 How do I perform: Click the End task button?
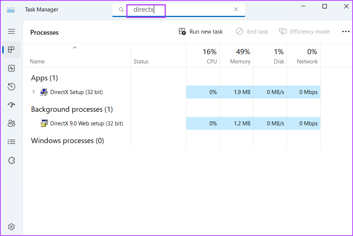(252, 32)
